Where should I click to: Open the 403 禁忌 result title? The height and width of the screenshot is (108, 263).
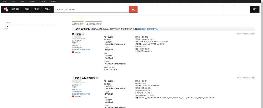(x=77, y=34)
